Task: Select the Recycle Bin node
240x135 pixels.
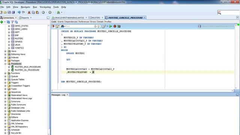Action: [16, 133]
